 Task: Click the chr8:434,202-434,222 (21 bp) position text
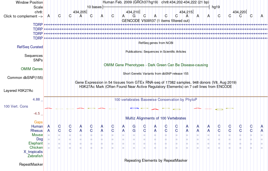tap(185, 2)
